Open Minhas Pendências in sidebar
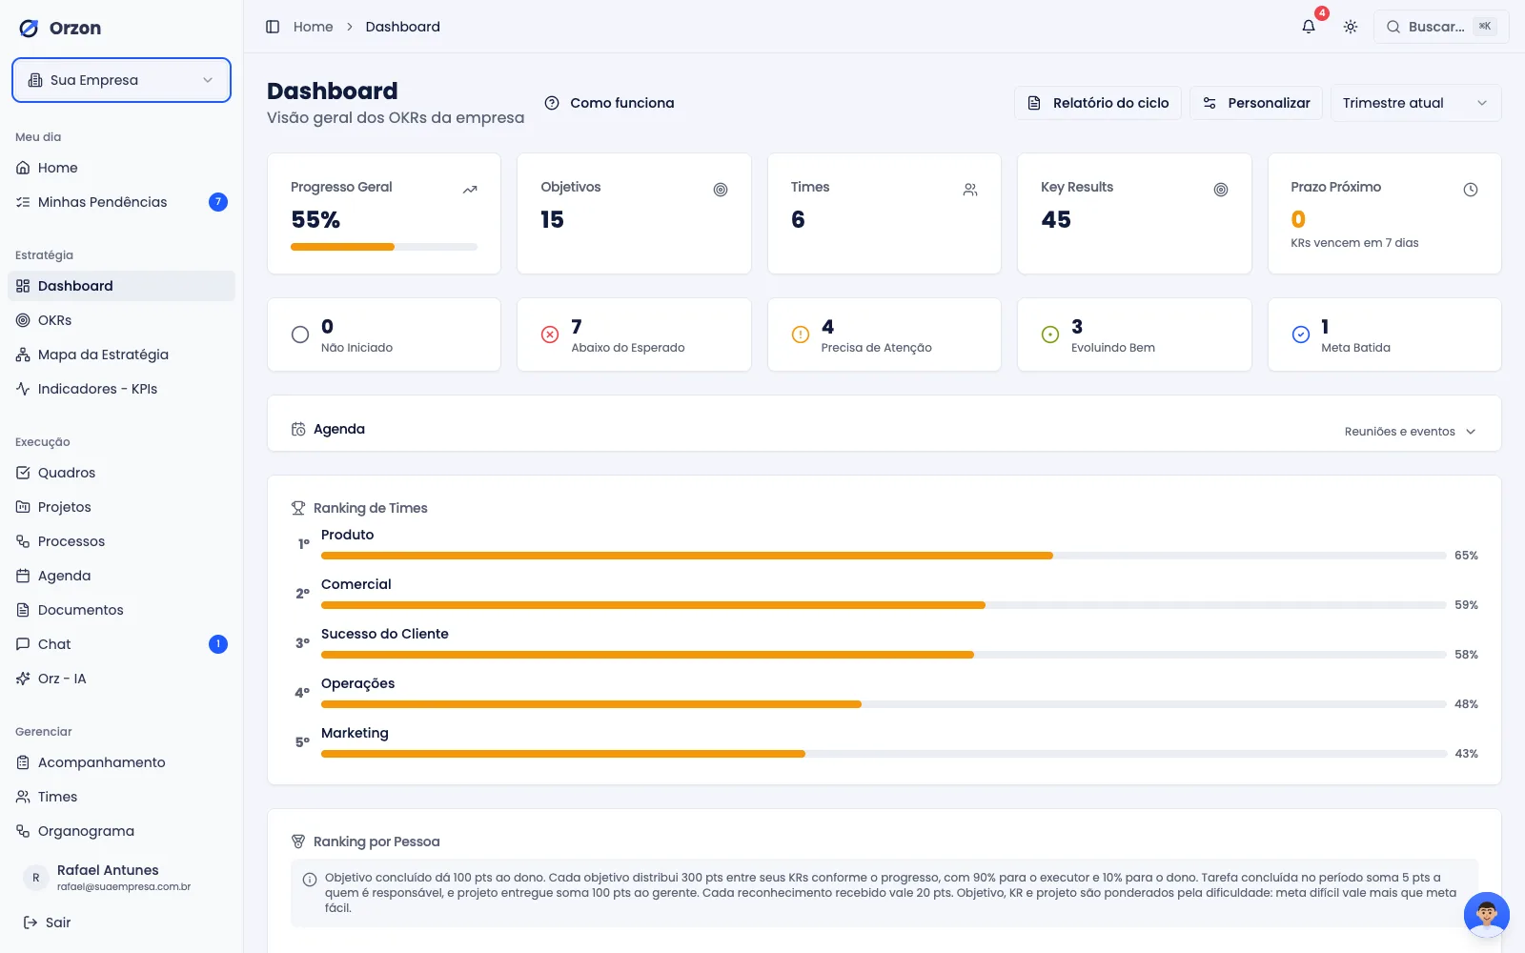1525x953 pixels. (x=121, y=202)
